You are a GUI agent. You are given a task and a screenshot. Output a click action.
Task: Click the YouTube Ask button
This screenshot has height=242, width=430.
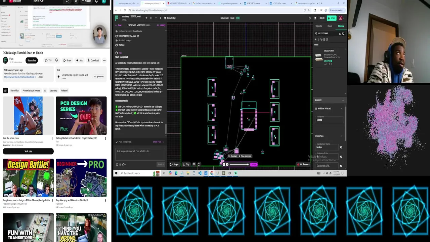coord(79,61)
